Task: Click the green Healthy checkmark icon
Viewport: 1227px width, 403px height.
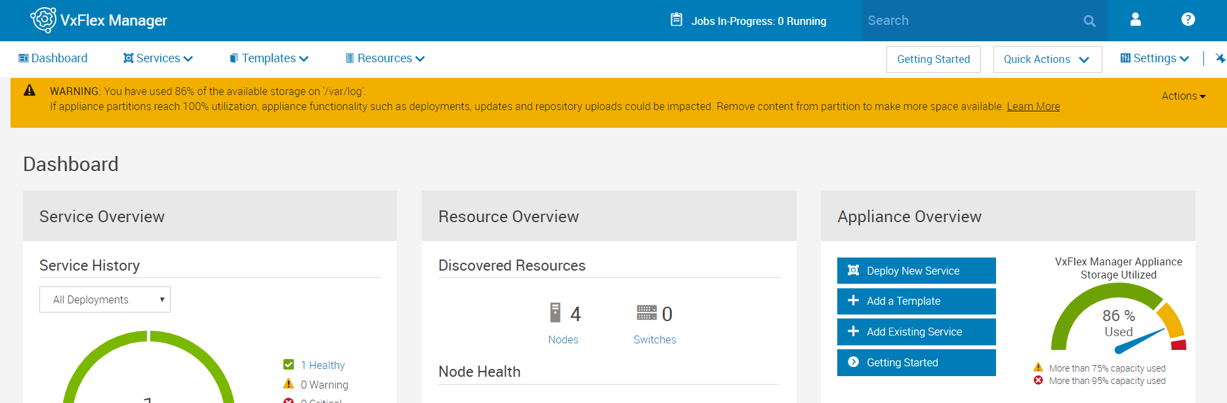Action: point(289,364)
